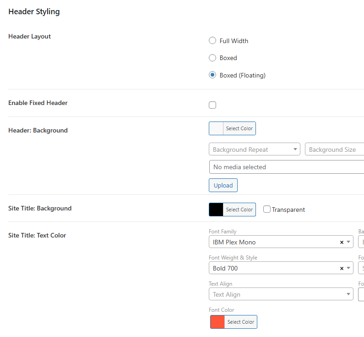Enable the Fixed Header checkbox
Image resolution: width=364 pixels, height=337 pixels.
click(x=212, y=105)
